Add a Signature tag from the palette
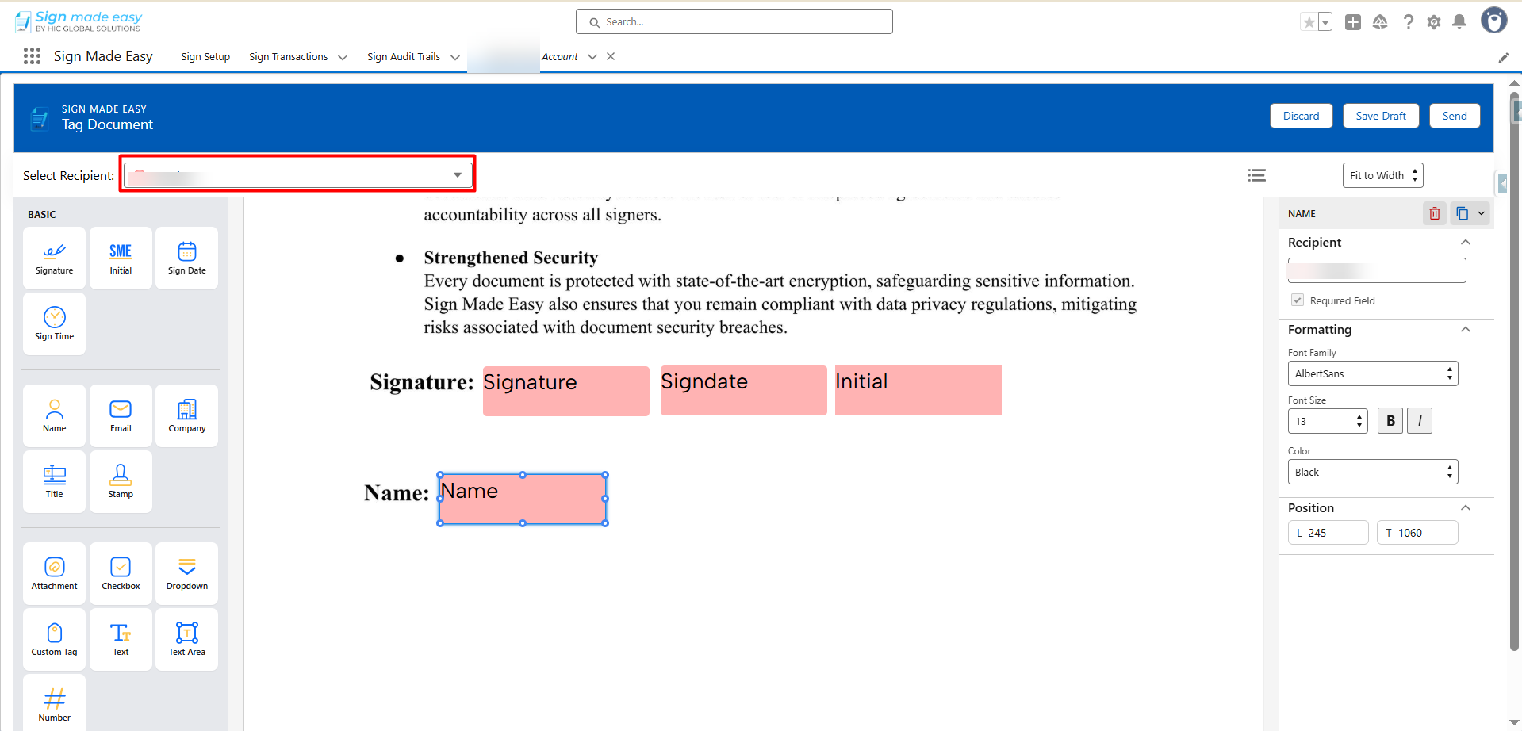 [54, 258]
